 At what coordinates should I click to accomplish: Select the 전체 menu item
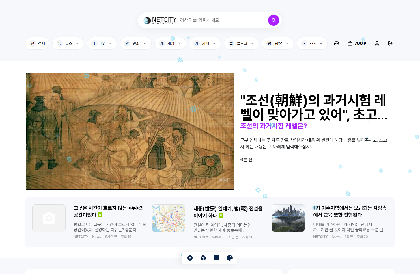tap(37, 43)
